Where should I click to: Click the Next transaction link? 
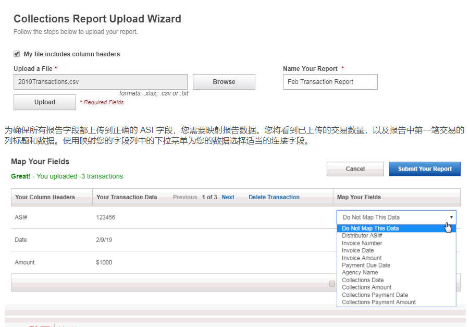click(x=228, y=197)
